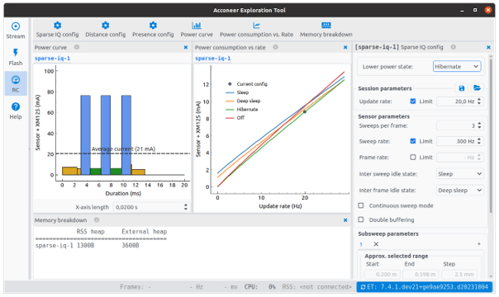Open Lower power state dropdown

click(x=457, y=66)
